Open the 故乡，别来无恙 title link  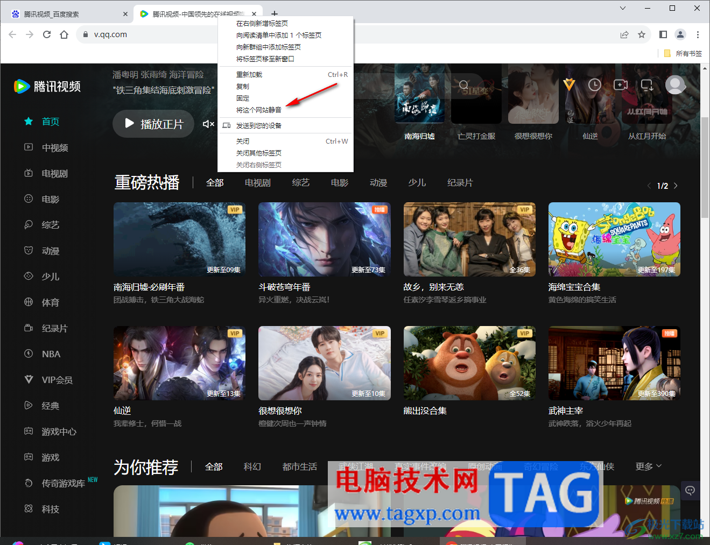(x=433, y=287)
